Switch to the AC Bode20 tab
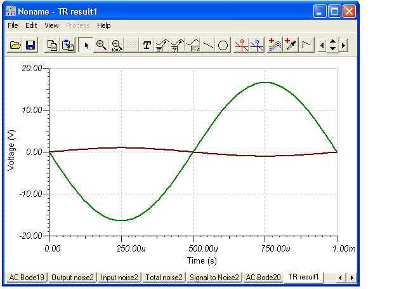The image size is (406, 289). 263,278
